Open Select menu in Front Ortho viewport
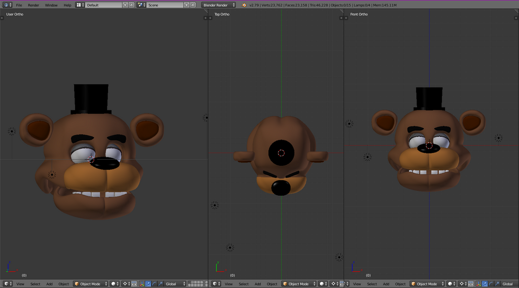This screenshot has width=519, height=288. click(372, 284)
